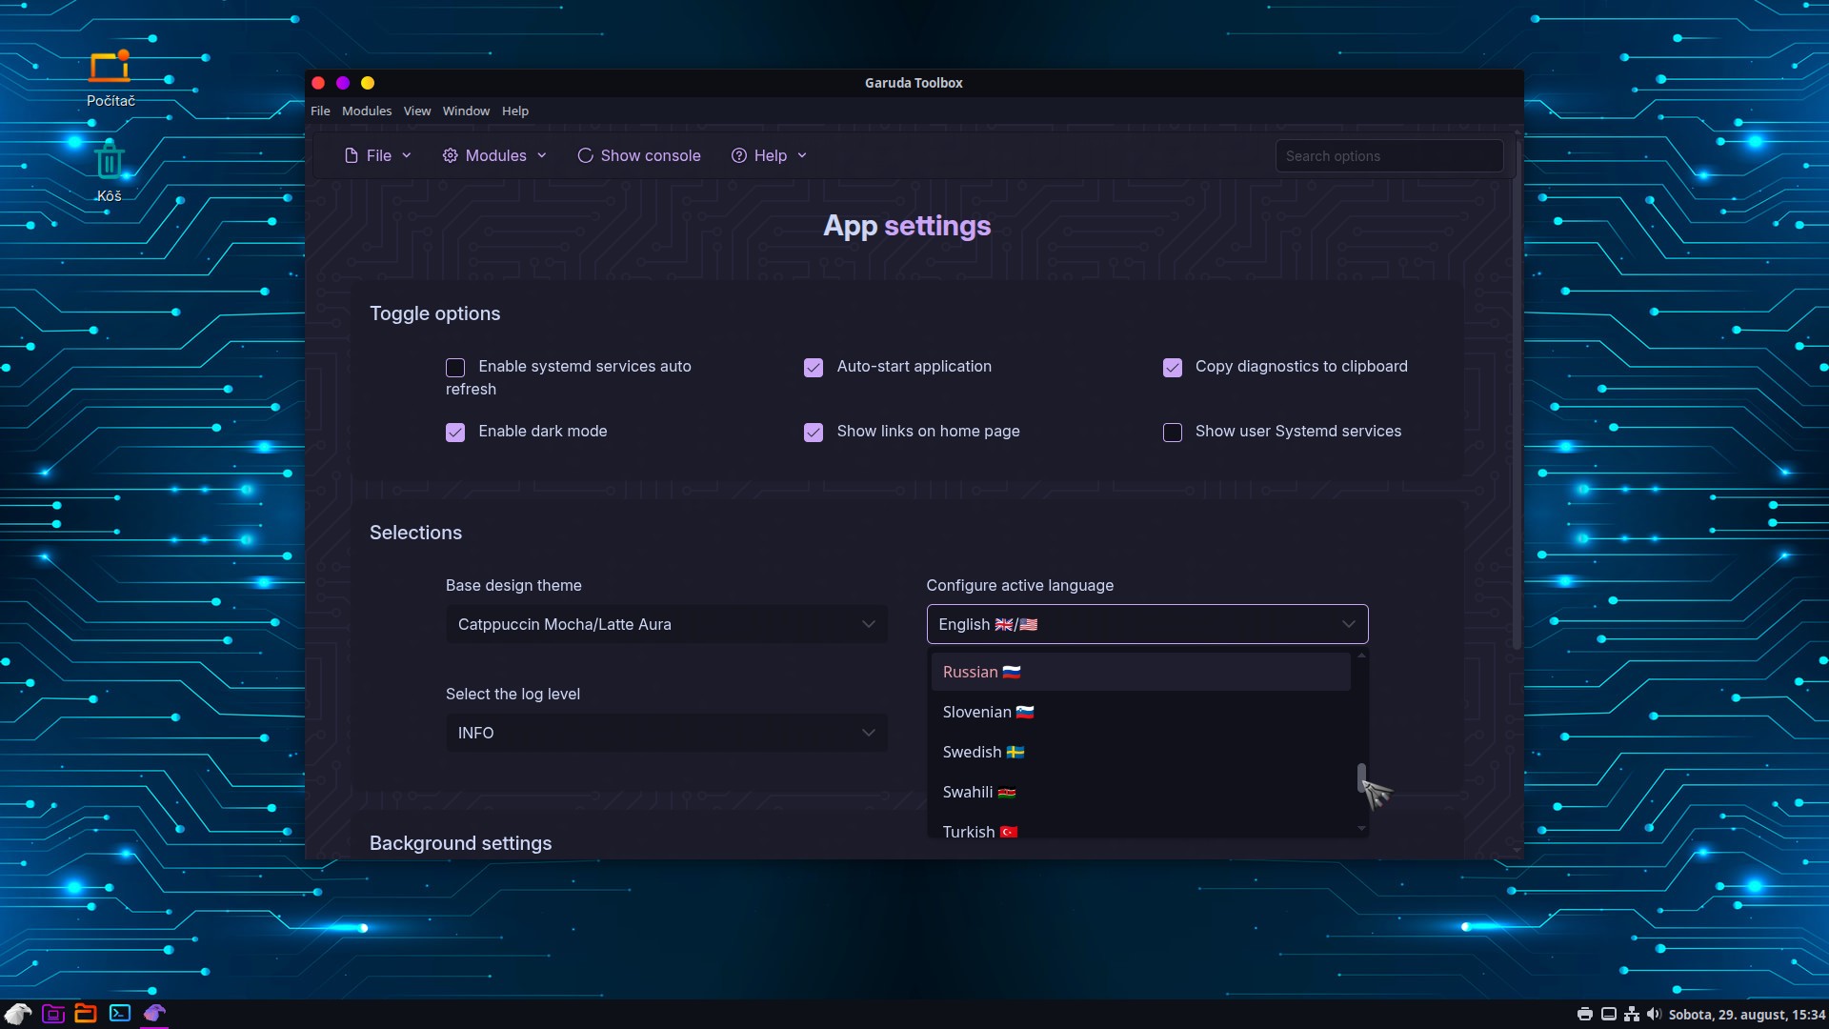Open the terminal from the taskbar
The width and height of the screenshot is (1829, 1029).
(120, 1014)
